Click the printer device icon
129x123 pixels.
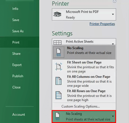pyautogui.click(x=57, y=14)
